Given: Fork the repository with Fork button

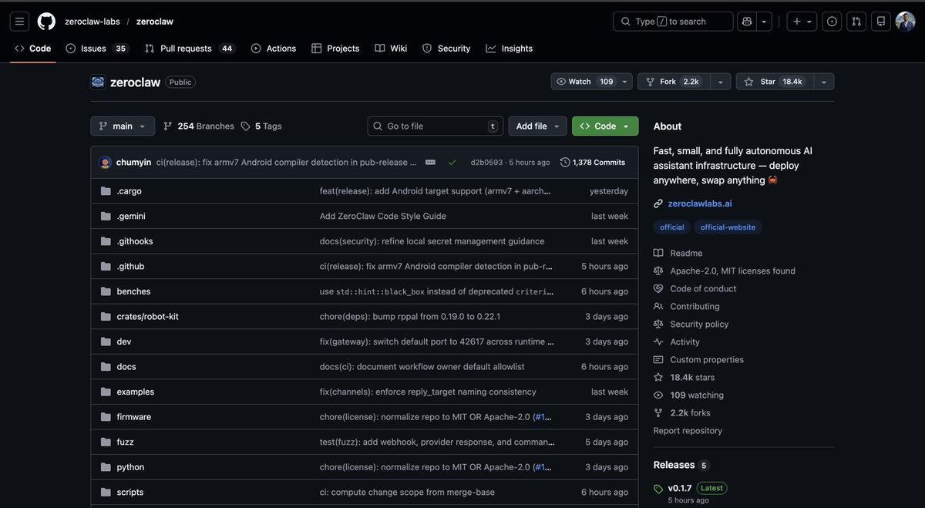Looking at the screenshot, I should (674, 82).
